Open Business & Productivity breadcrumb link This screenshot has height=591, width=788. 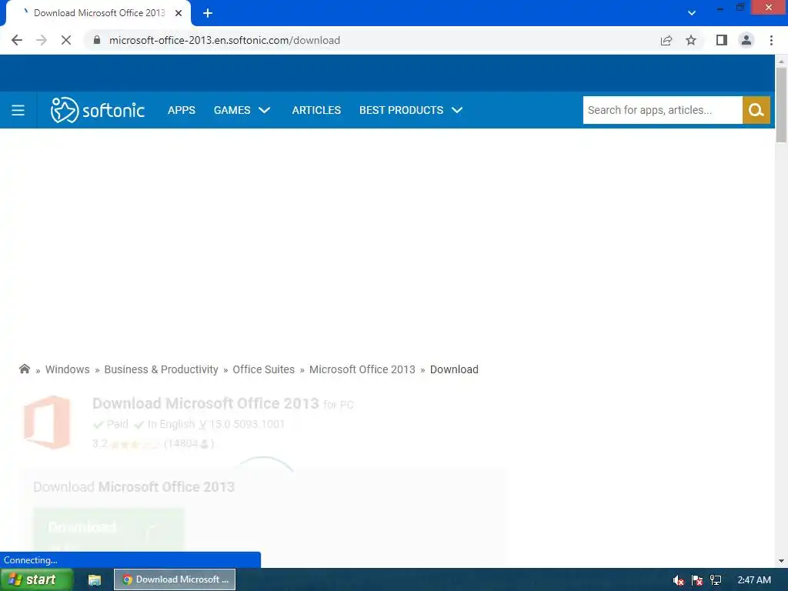(161, 369)
